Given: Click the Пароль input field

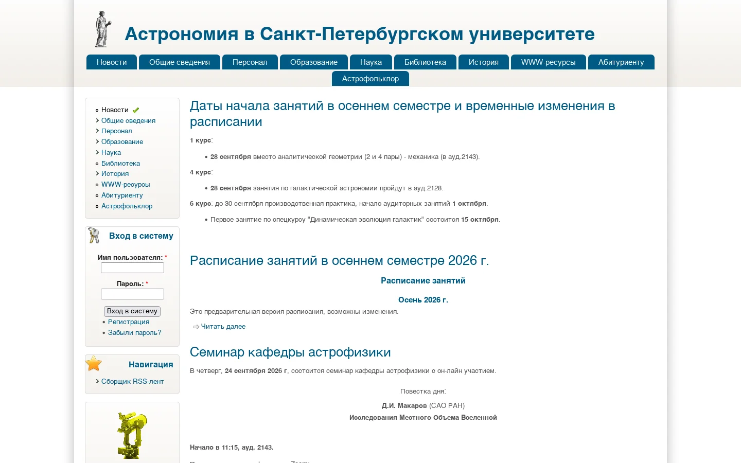Looking at the screenshot, I should 132,294.
